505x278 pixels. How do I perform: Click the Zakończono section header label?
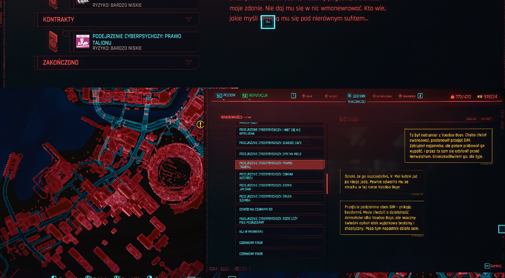click(61, 63)
